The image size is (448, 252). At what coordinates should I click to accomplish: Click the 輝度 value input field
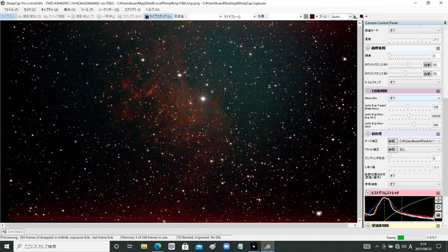point(437,56)
